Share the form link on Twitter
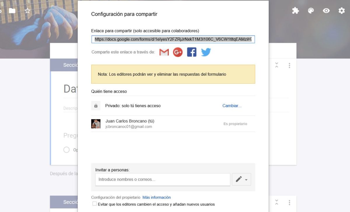 tap(206, 52)
